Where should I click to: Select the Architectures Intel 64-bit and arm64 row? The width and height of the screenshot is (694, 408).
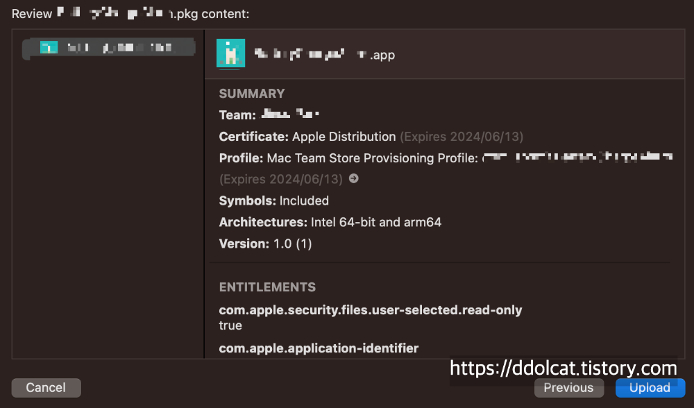[x=330, y=222]
